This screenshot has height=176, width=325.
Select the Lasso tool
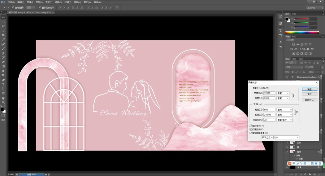click(x=3, y=26)
